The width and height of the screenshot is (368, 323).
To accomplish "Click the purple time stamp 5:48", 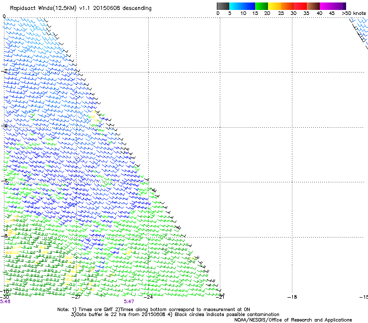I will 5,302.
